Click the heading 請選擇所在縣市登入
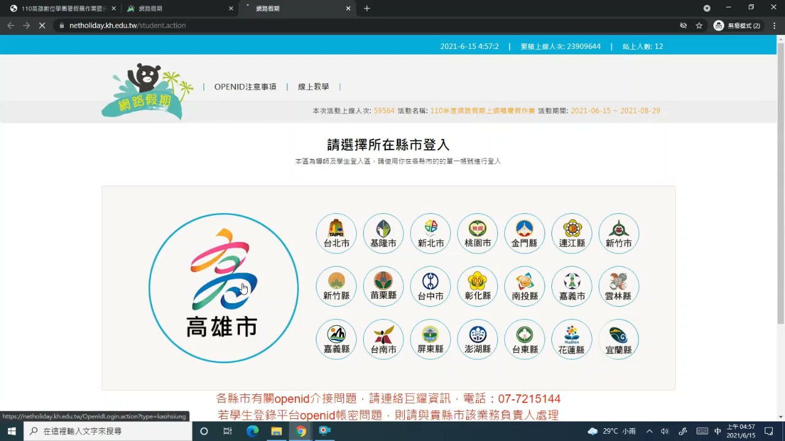Image resolution: width=785 pixels, height=441 pixels. point(388,145)
